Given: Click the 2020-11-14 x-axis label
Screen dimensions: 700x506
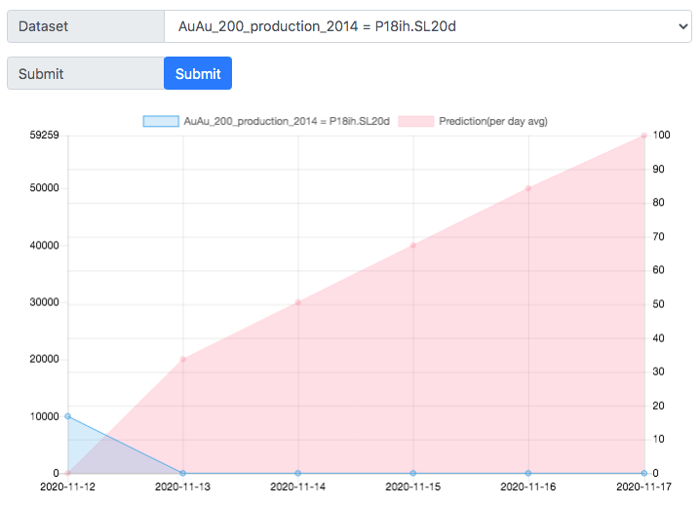Looking at the screenshot, I should click(x=297, y=487).
